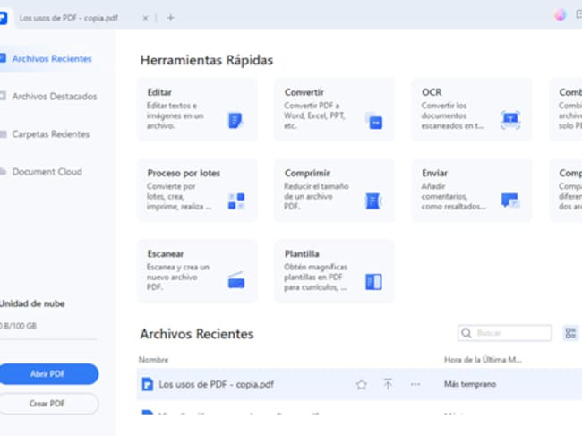Open Proceso por lotes icon
This screenshot has width=582, height=436.
(x=235, y=201)
